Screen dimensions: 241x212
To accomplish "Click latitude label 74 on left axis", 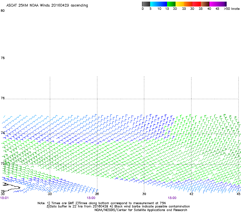I will pos(3,133).
